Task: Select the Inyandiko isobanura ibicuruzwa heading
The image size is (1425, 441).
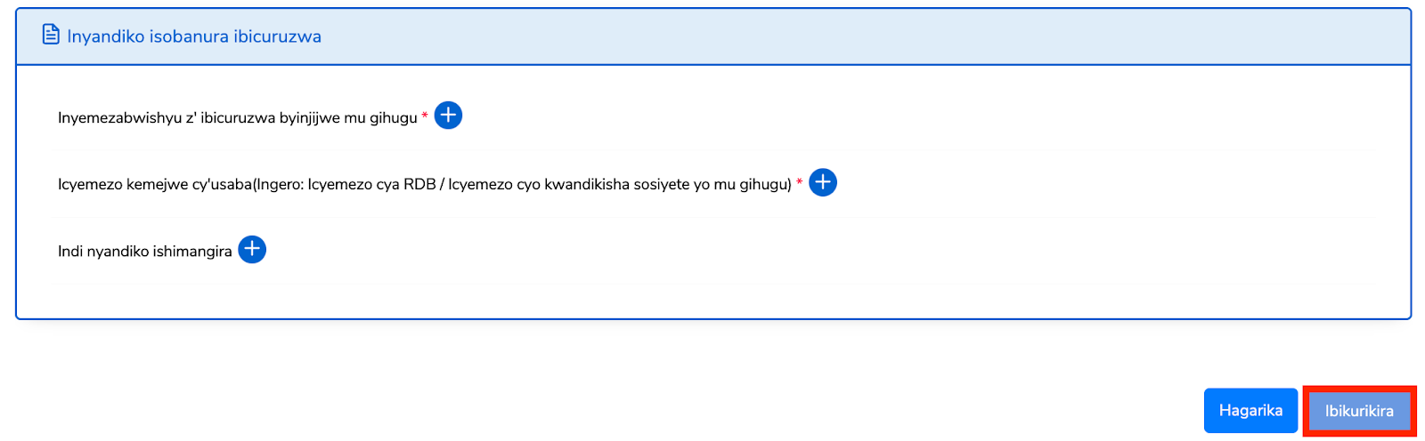Action: pos(194,36)
